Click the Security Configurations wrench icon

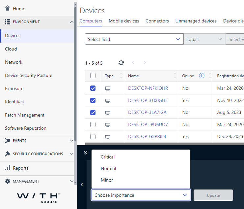point(8,154)
